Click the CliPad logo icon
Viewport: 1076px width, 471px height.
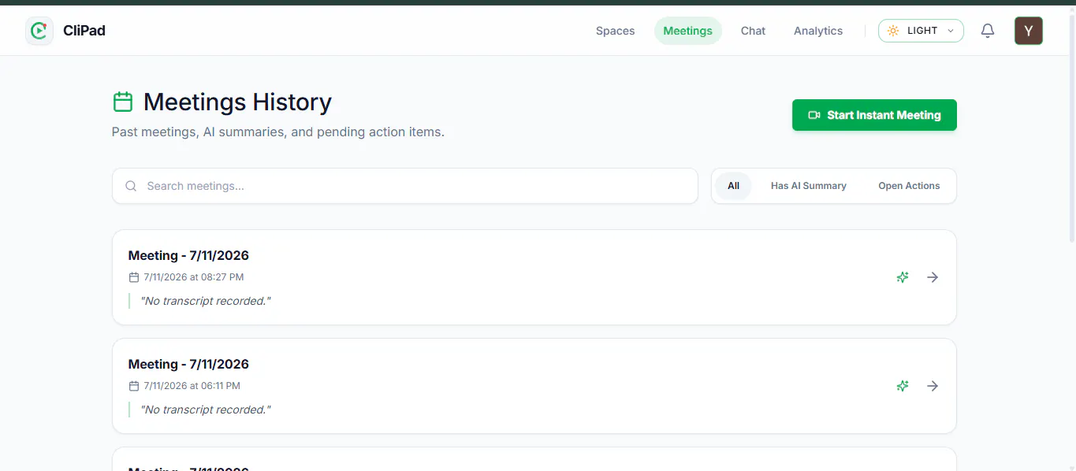coord(39,31)
